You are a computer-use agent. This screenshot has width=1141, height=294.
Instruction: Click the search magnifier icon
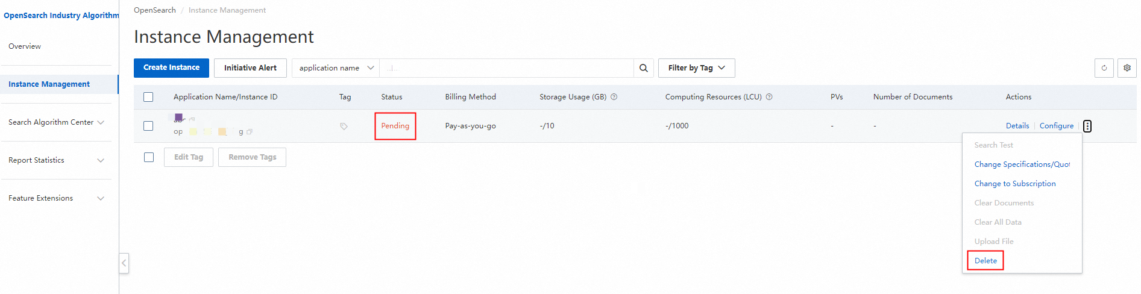(643, 68)
